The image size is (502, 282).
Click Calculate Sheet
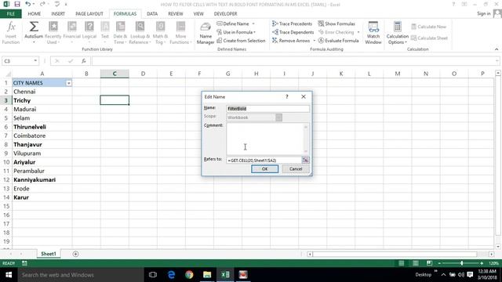(x=429, y=38)
